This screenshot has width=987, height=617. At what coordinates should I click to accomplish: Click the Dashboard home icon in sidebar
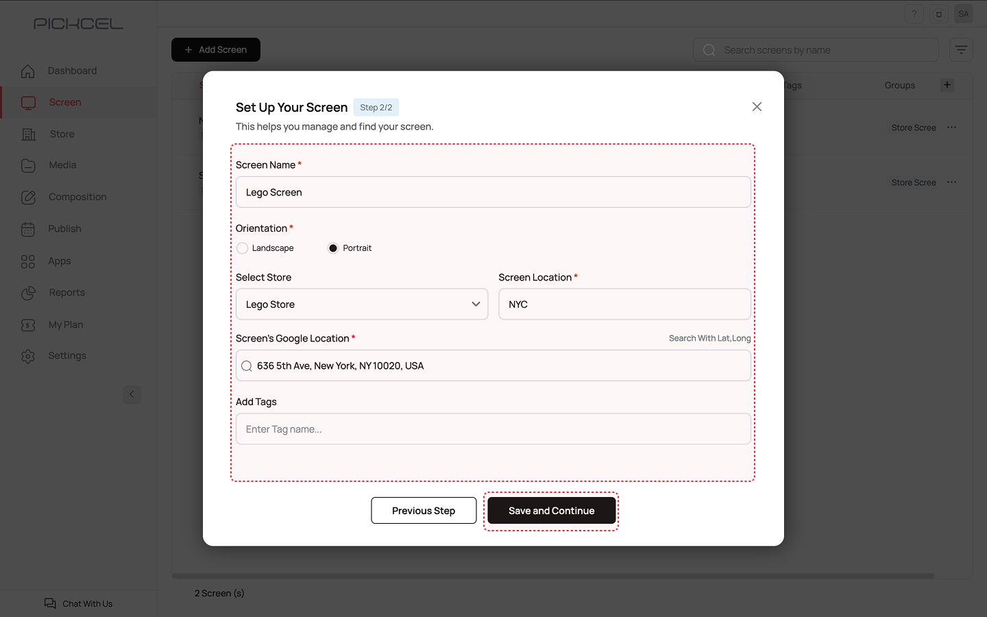28,71
